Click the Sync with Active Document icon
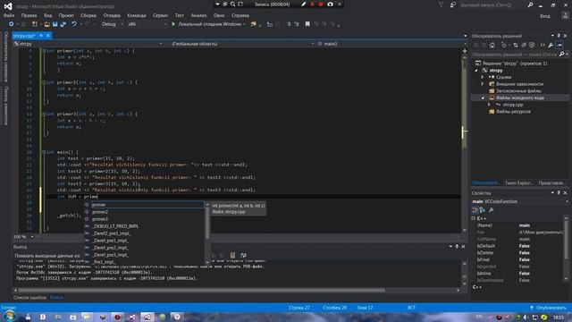572x322 pixels. pos(516,46)
